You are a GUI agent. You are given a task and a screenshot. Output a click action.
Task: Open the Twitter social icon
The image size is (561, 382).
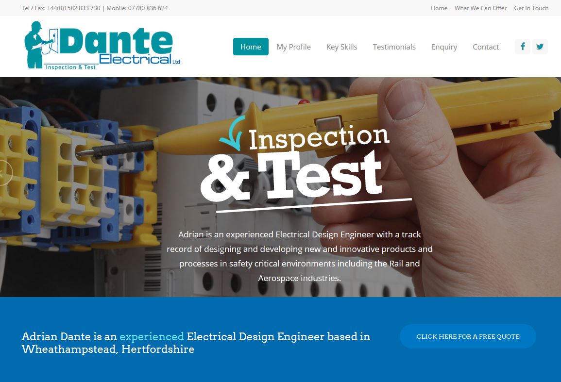540,47
